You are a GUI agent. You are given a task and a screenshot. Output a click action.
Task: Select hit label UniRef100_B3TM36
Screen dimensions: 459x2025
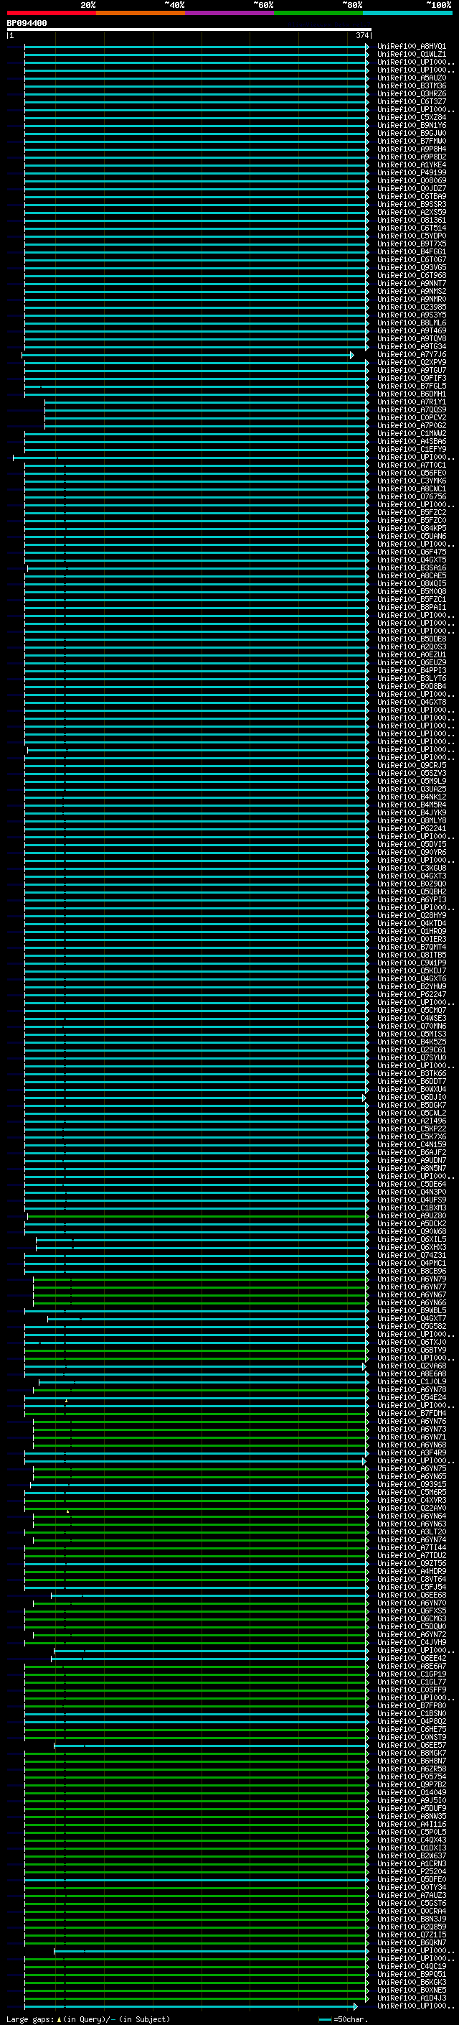tap(412, 85)
